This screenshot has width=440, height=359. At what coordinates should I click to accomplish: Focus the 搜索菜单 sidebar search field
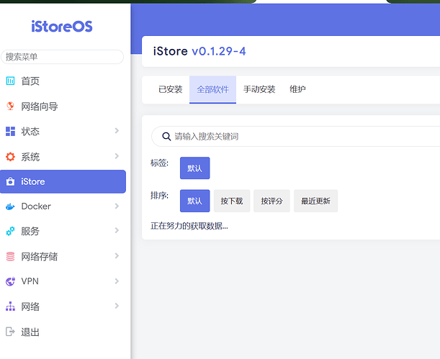[63, 57]
